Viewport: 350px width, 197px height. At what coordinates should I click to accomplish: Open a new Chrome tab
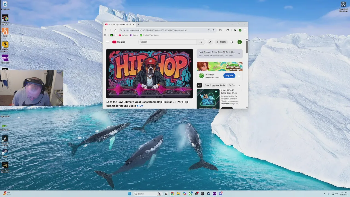point(139,24)
